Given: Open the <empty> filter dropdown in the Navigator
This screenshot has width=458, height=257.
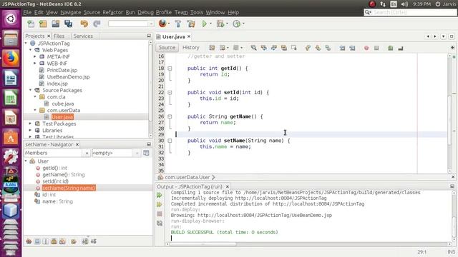Looking at the screenshot, I should (x=137, y=153).
